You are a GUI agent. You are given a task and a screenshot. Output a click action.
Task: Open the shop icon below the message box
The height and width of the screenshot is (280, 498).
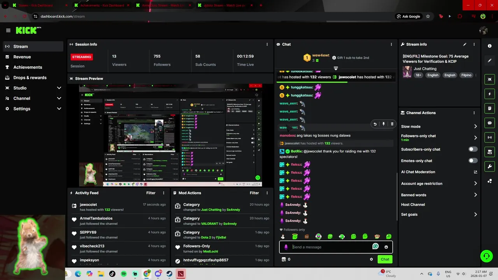(284, 259)
